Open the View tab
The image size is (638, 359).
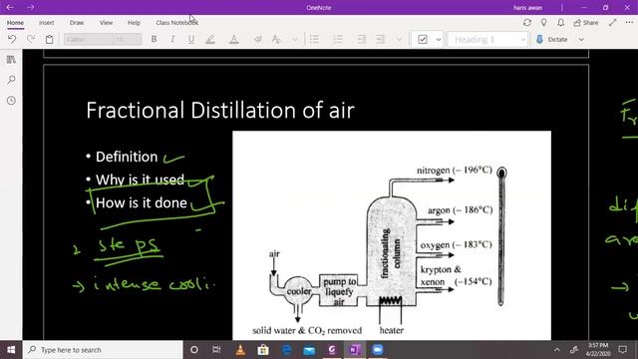click(106, 23)
